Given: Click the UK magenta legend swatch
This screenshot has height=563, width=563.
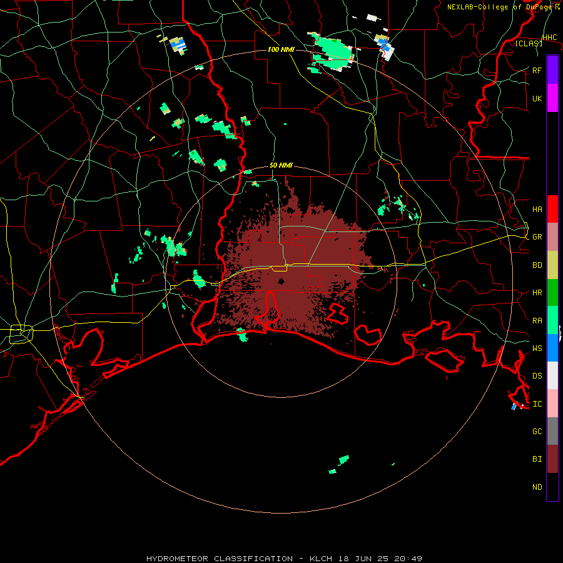Looking at the screenshot, I should tap(552, 98).
